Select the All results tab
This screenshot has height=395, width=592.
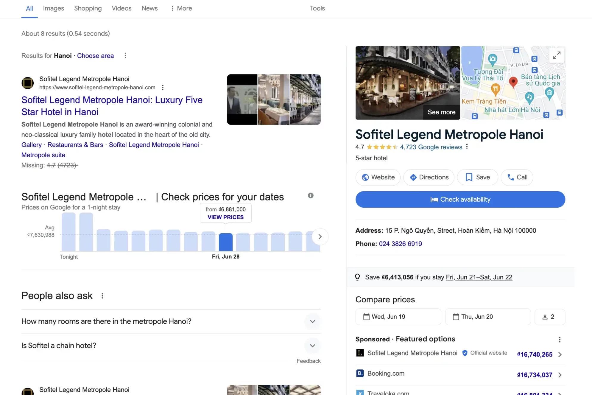29,8
